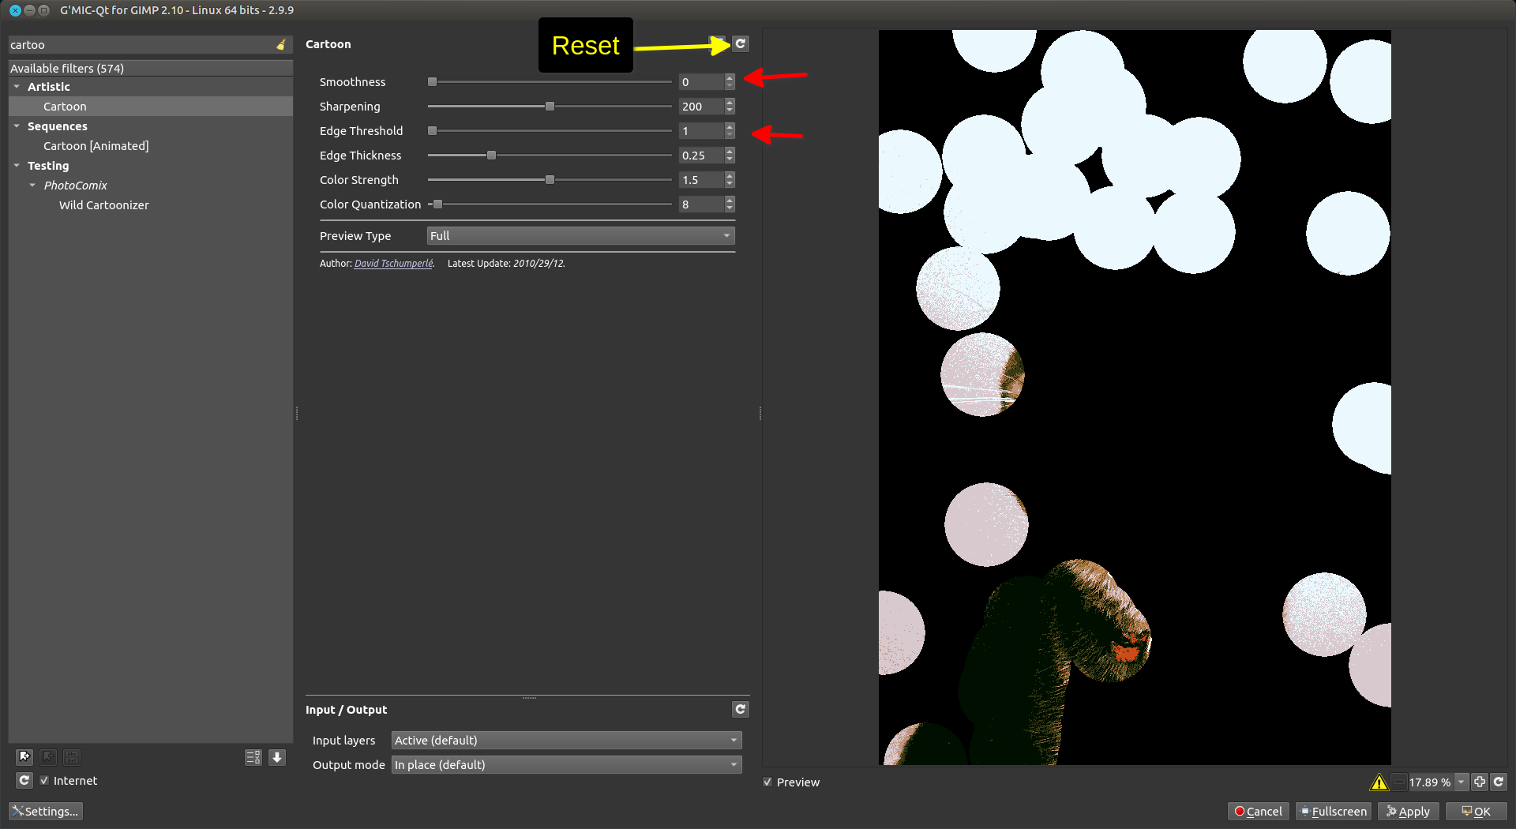Click the zoom percentage field 17.89 %

tap(1430, 782)
